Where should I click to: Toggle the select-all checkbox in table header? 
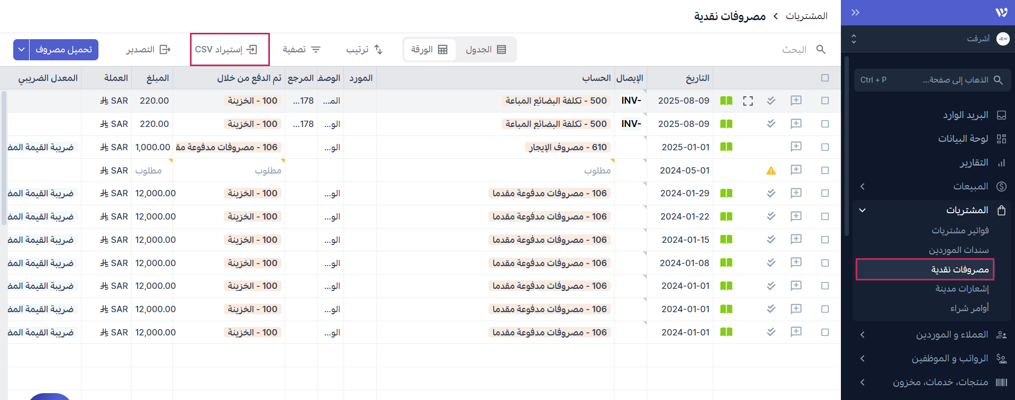(825, 78)
